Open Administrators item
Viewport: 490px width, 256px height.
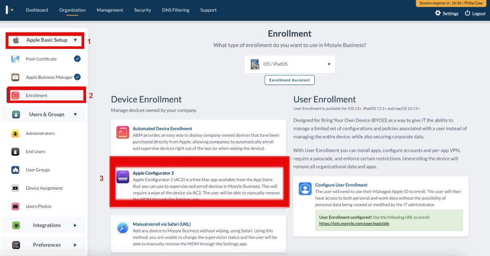point(40,133)
